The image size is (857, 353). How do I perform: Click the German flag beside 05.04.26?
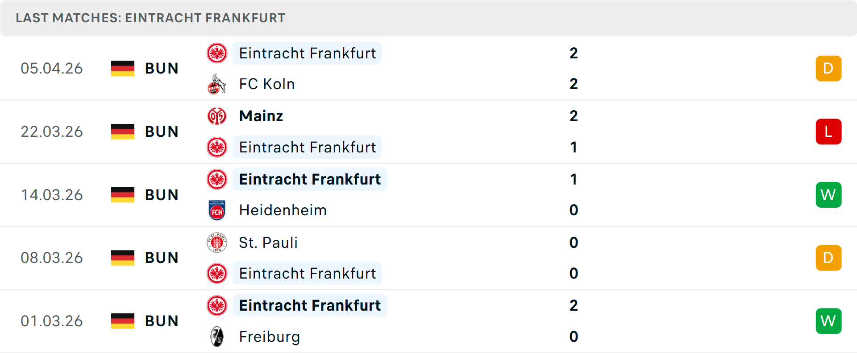pos(122,68)
